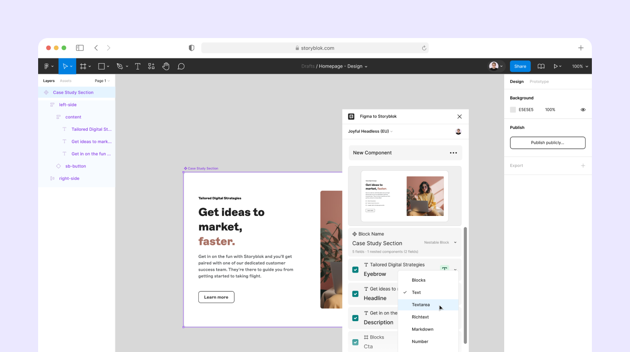The image size is (630, 352).
Task: Add an export setting with plus
Action: (x=583, y=166)
